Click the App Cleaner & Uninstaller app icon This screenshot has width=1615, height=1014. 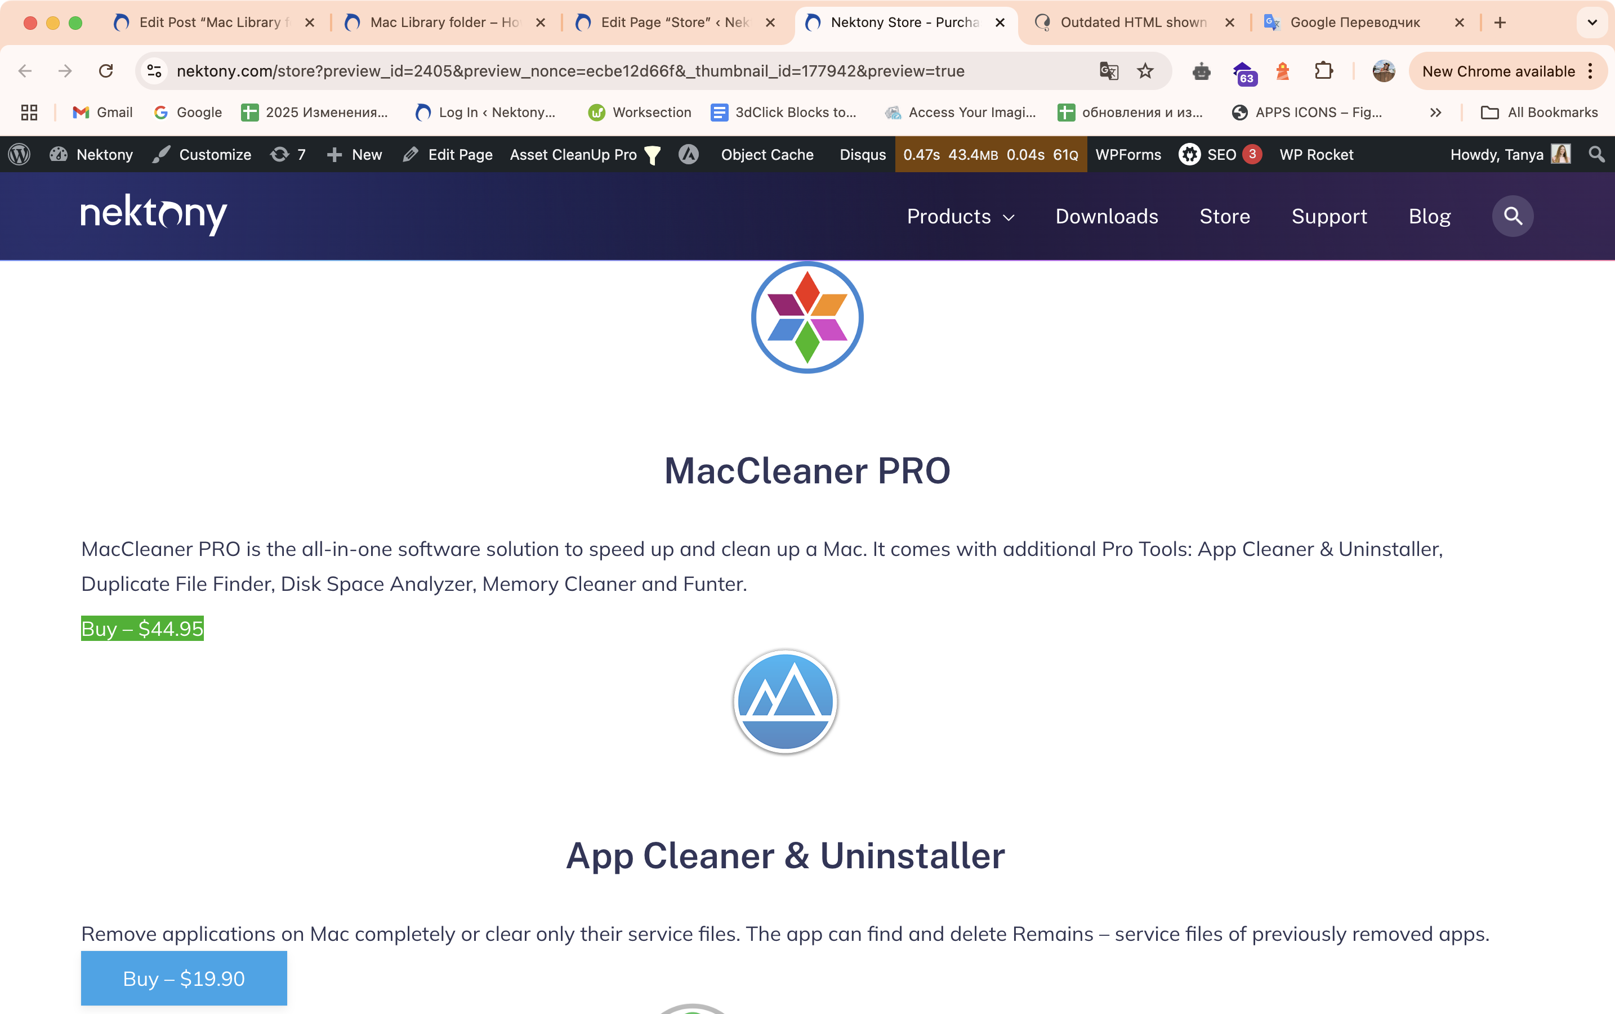pyautogui.click(x=786, y=702)
